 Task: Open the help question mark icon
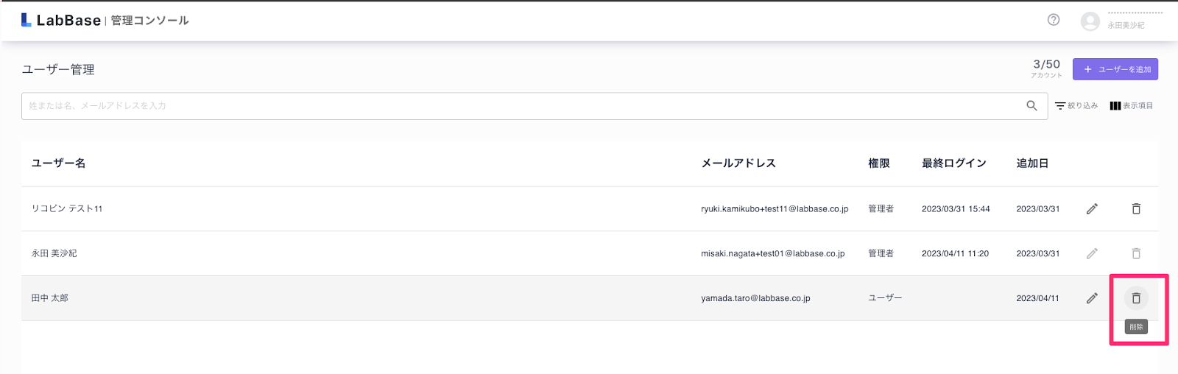click(x=1054, y=20)
